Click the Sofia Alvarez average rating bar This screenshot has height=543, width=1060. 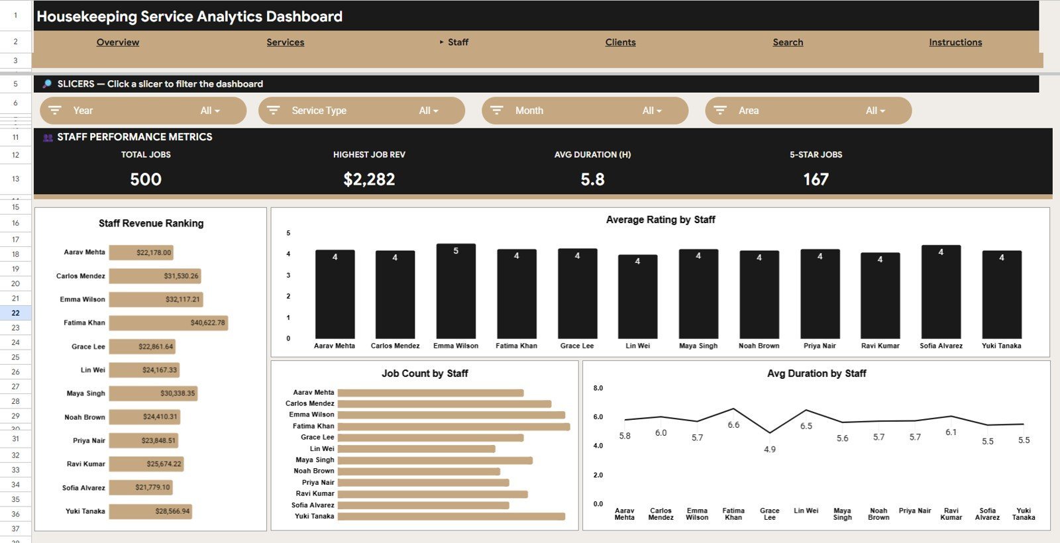pyautogui.click(x=941, y=292)
